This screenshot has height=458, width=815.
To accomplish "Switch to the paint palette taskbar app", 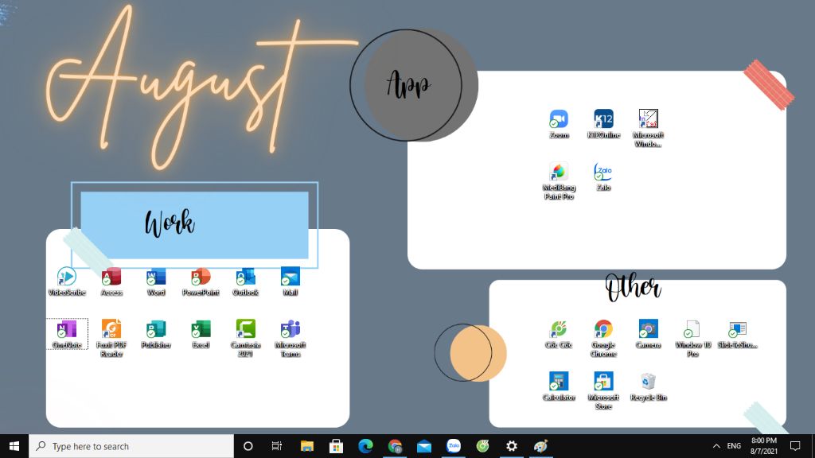I will pos(541,446).
